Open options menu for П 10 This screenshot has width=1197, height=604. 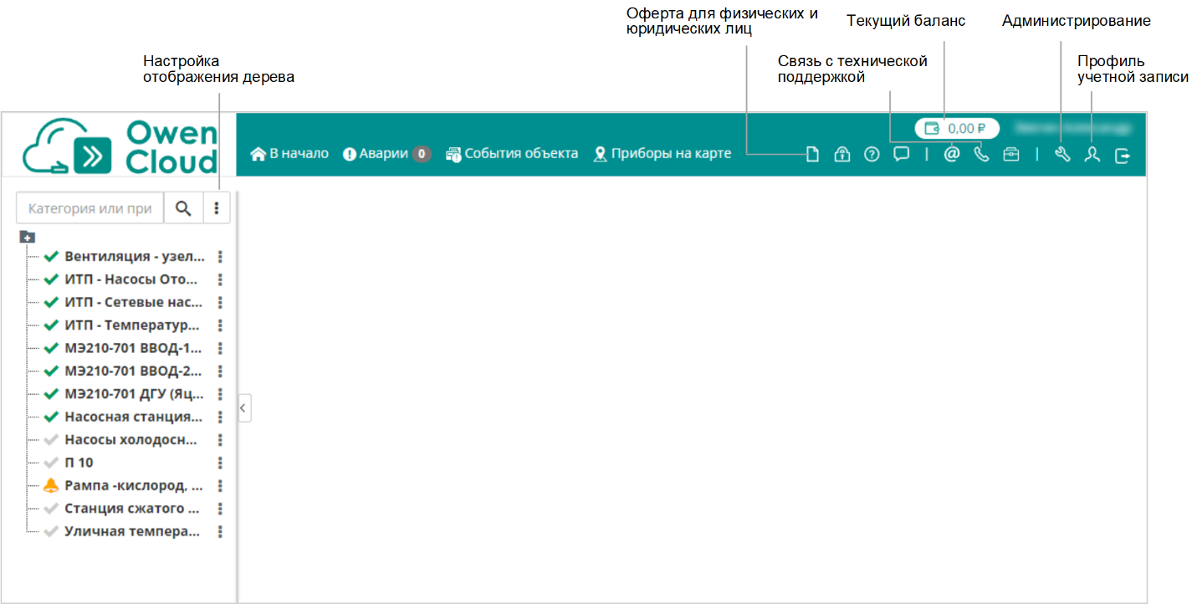[x=221, y=463]
